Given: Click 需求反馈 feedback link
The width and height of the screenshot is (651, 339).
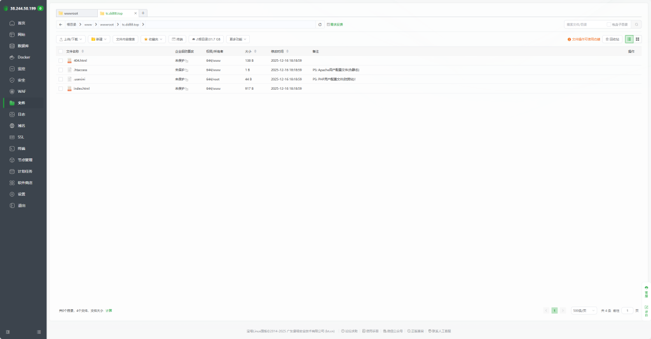Looking at the screenshot, I should (334, 25).
